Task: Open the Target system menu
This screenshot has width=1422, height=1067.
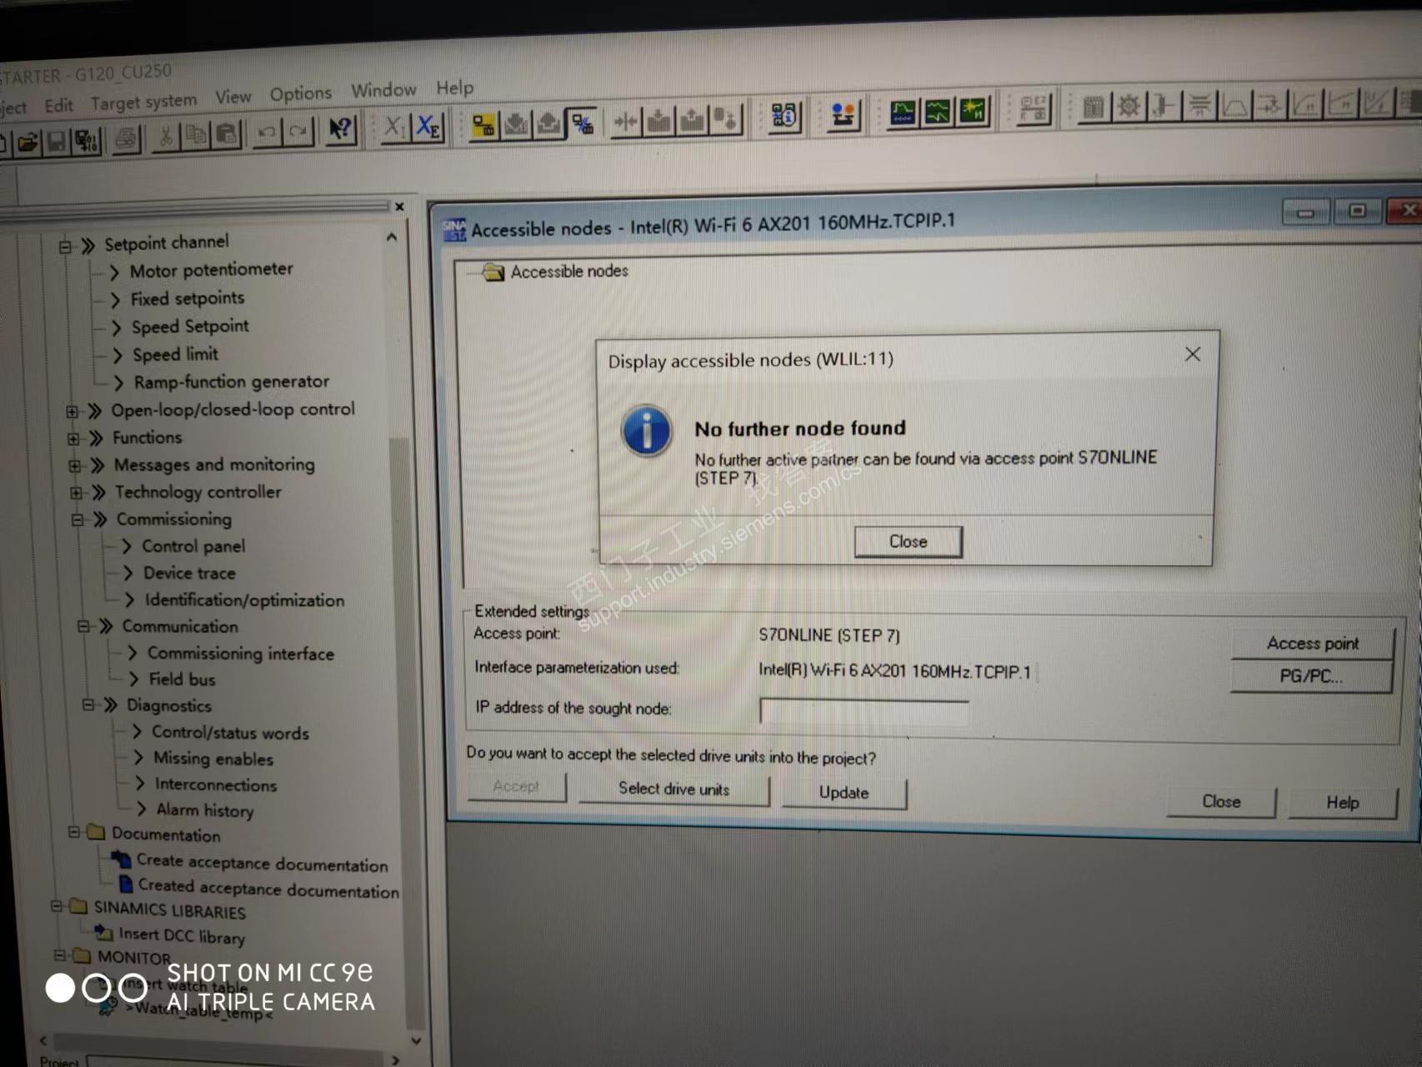Action: tap(144, 102)
